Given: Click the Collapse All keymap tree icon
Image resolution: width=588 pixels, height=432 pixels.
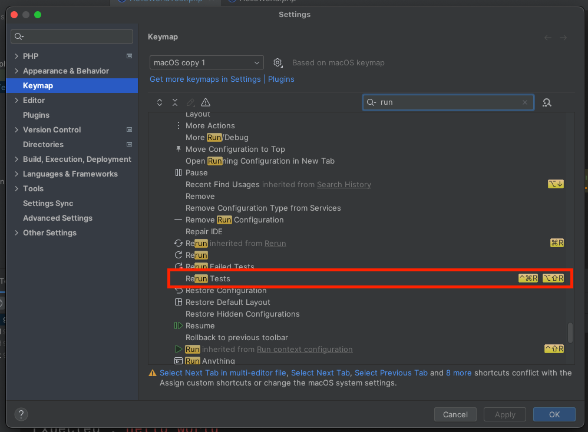Looking at the screenshot, I should (x=175, y=102).
